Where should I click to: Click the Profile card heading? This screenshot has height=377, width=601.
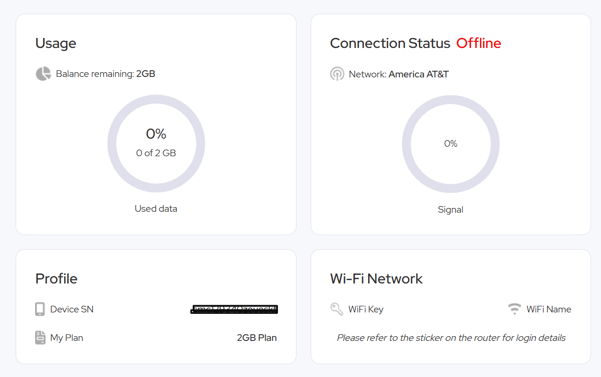[56, 278]
